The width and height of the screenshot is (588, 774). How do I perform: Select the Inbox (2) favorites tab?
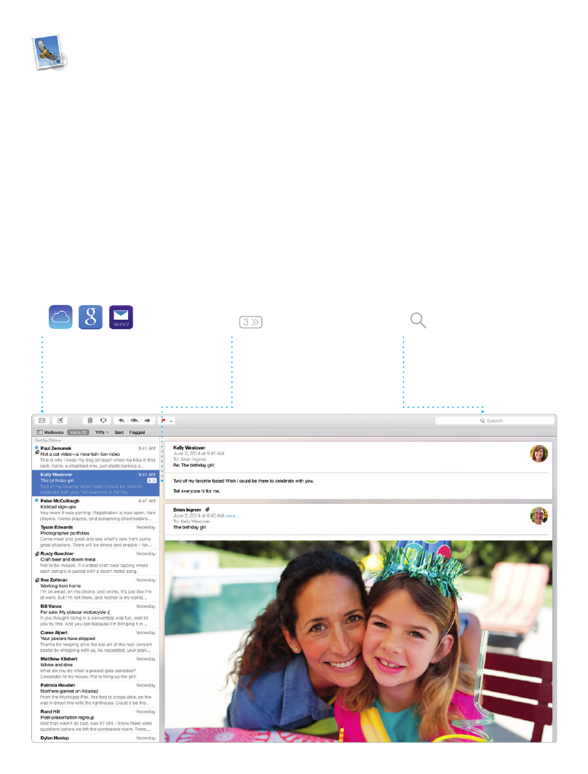click(78, 433)
